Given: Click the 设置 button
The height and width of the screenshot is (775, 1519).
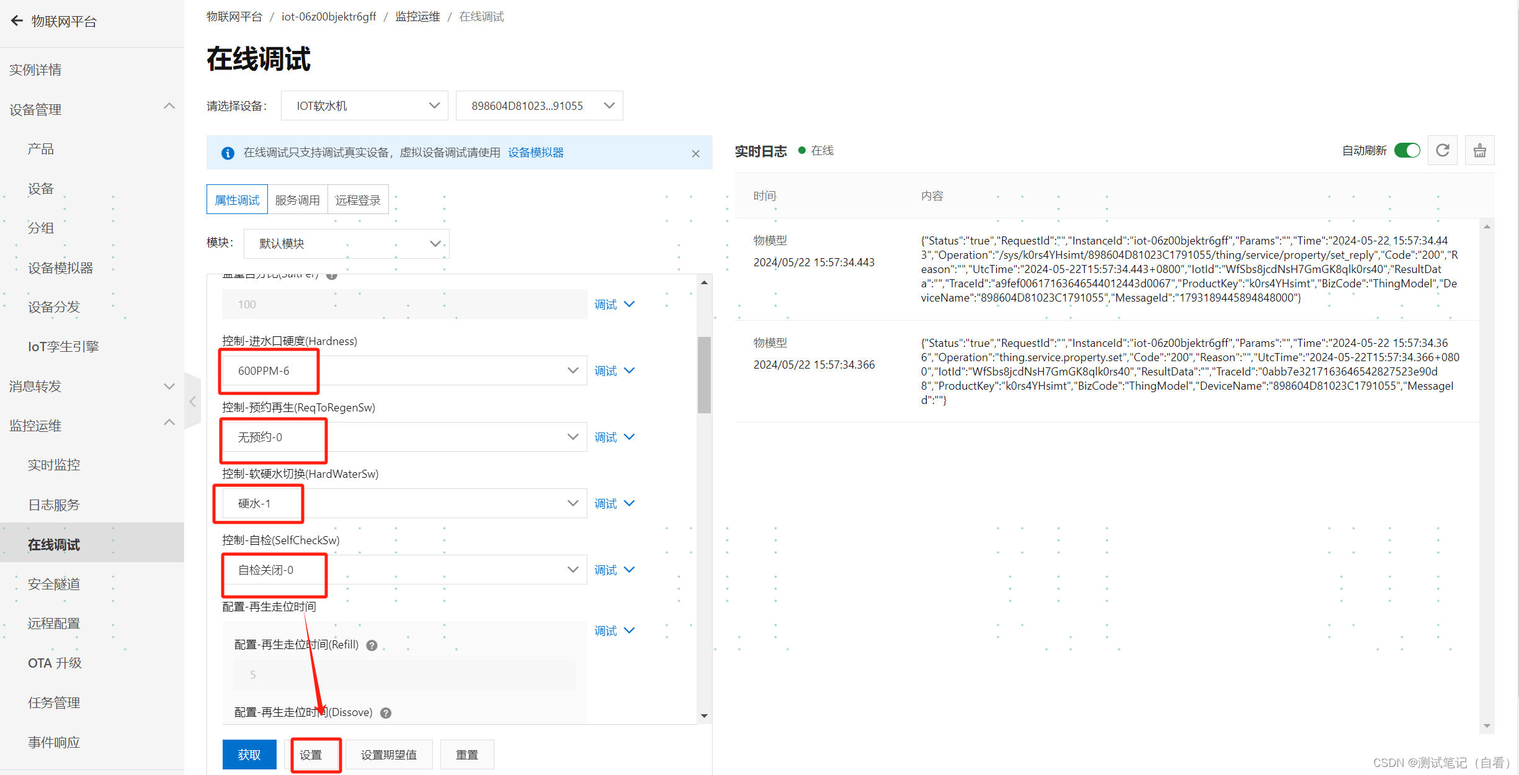Looking at the screenshot, I should point(311,755).
